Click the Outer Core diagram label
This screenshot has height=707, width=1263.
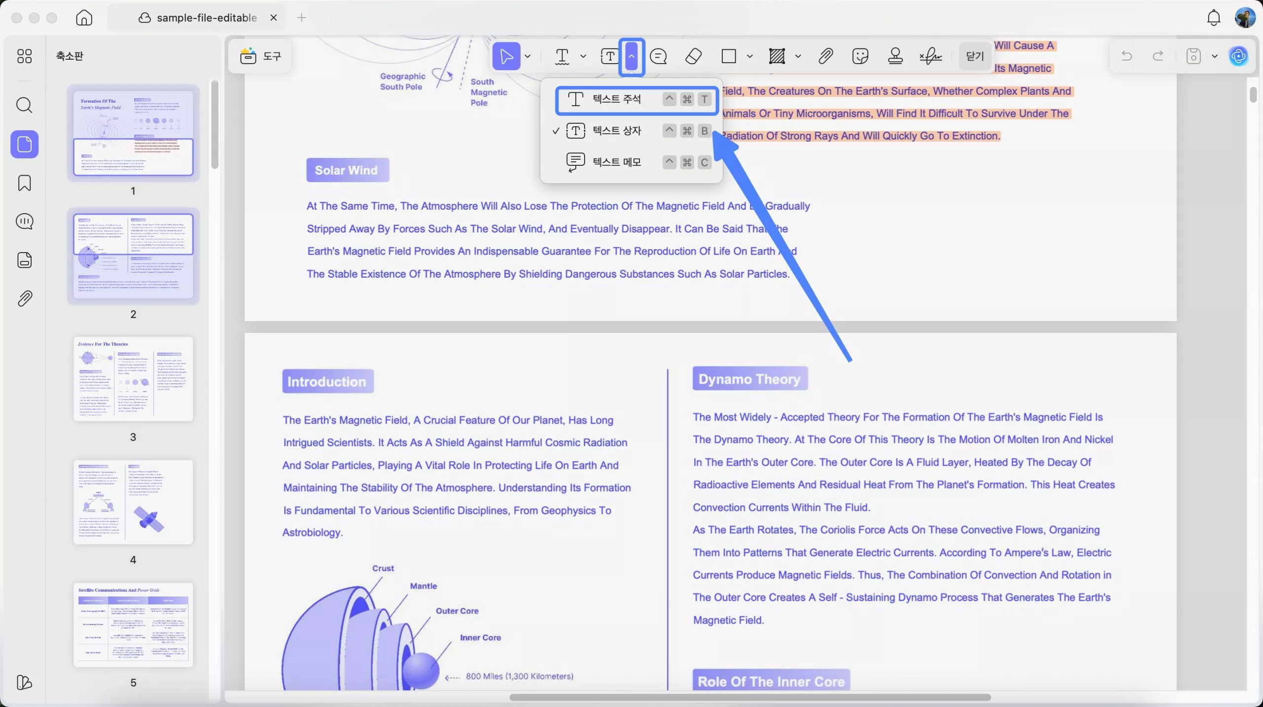(x=457, y=611)
